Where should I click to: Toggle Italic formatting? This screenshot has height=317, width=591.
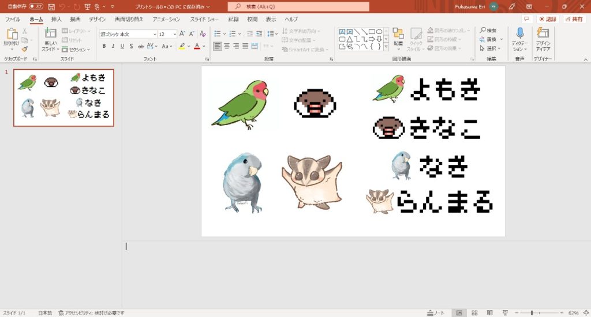[x=113, y=46]
